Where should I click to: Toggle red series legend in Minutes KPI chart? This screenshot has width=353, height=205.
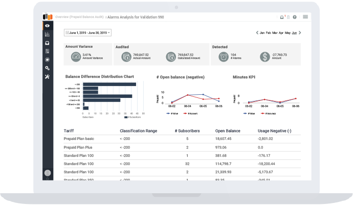[x=268, y=113]
